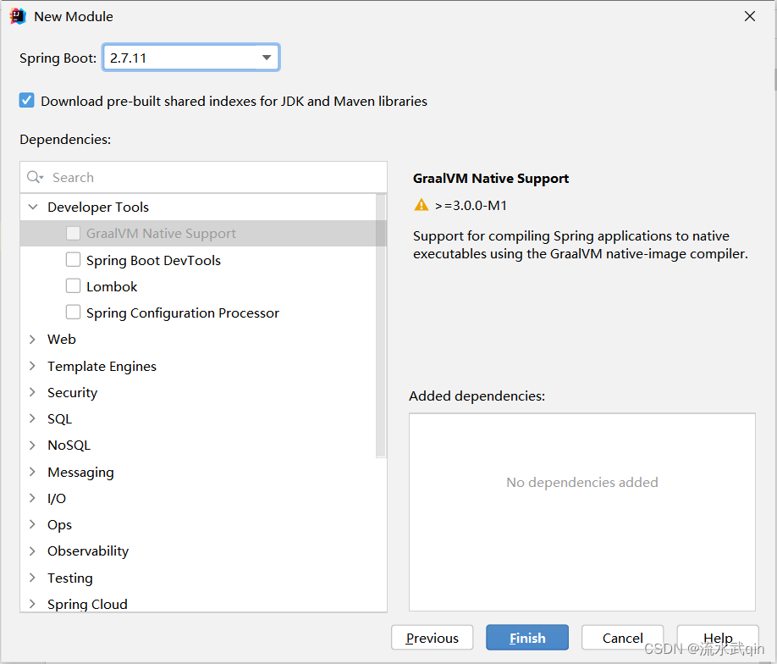The height and width of the screenshot is (664, 777).
Task: Expand the Ops category
Action: pyautogui.click(x=33, y=524)
